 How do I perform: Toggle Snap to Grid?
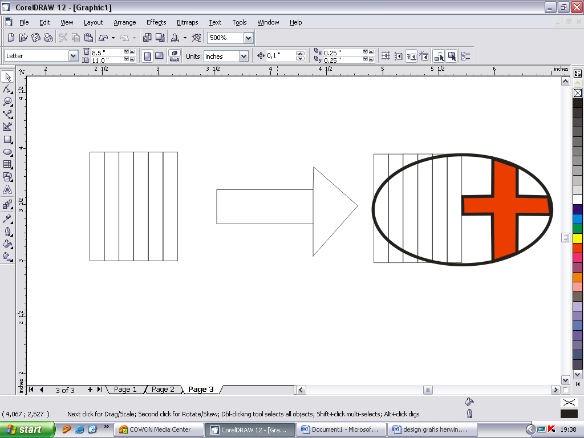(386, 56)
